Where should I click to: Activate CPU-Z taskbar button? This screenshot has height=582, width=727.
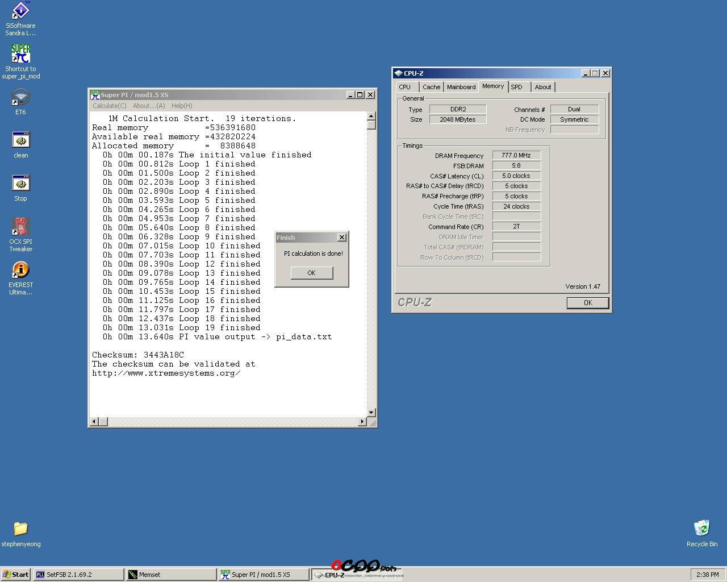[356, 575]
